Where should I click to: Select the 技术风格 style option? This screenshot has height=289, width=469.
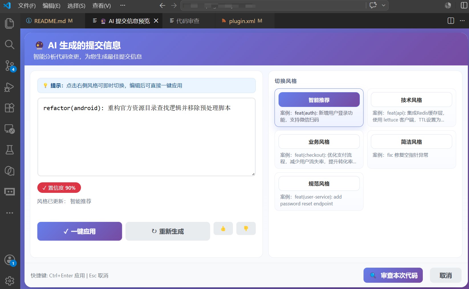411,100
